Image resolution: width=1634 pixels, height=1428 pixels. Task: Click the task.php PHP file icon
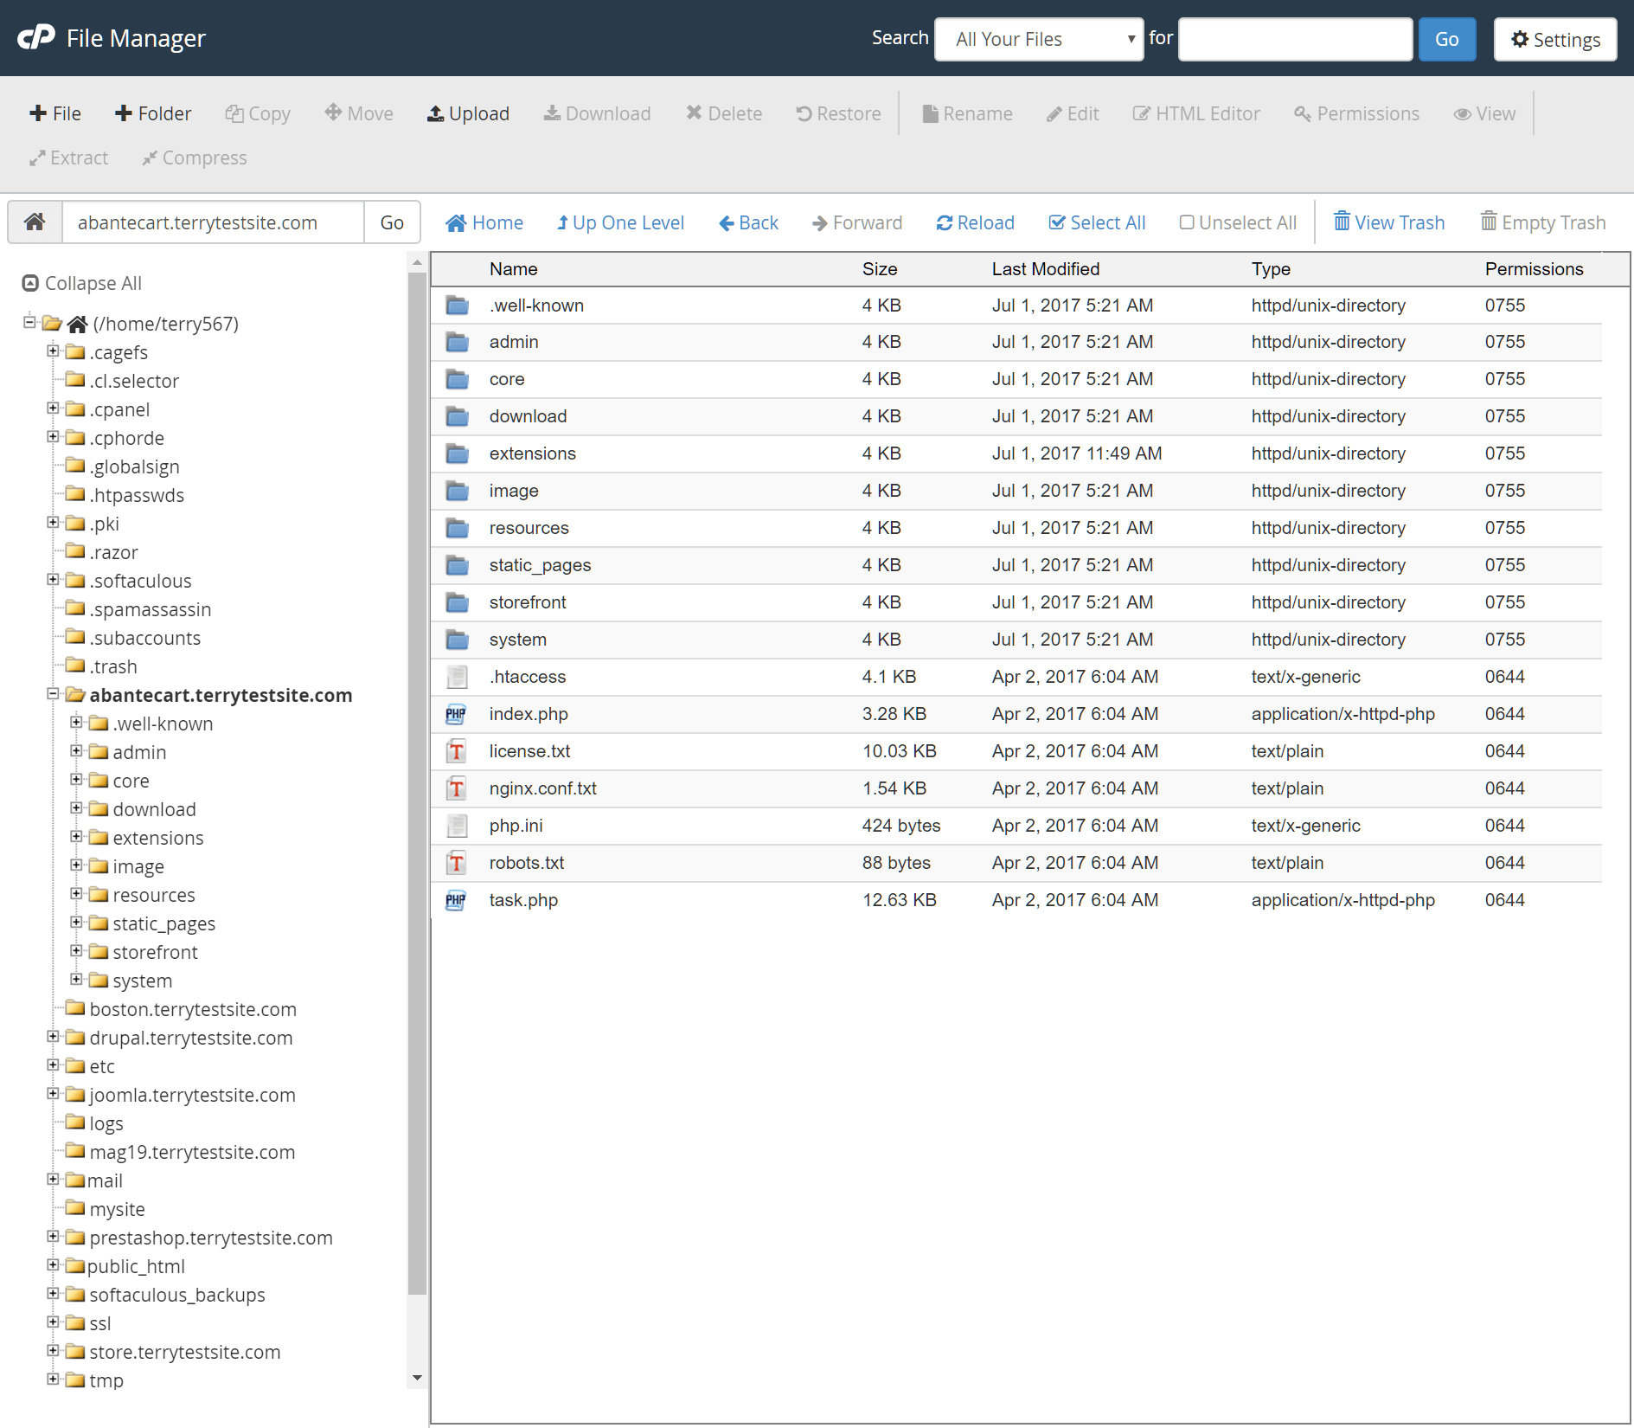point(457,900)
